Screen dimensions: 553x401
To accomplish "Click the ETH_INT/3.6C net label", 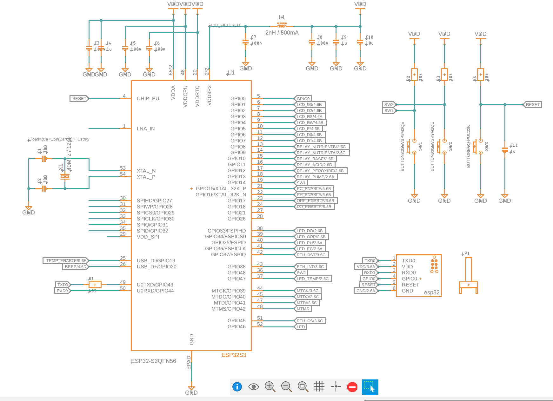I will (311, 267).
